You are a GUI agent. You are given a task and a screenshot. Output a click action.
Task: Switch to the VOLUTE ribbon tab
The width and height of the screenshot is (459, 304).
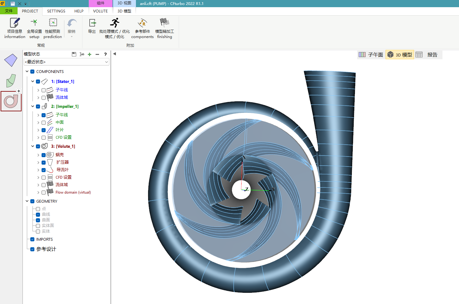pos(100,11)
